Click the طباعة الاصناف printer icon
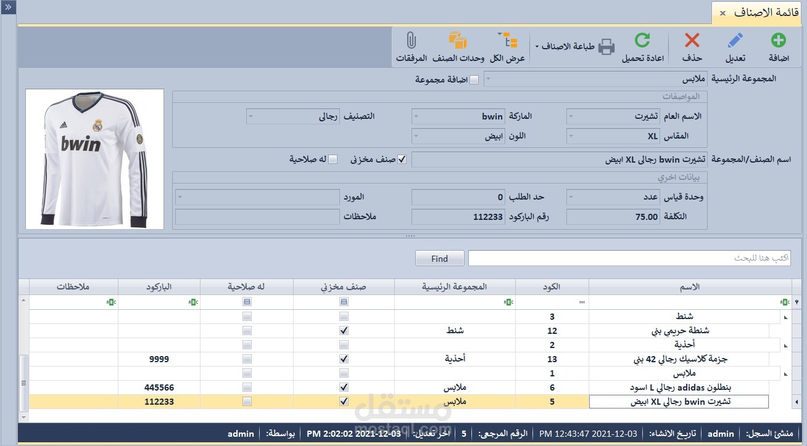 point(606,46)
